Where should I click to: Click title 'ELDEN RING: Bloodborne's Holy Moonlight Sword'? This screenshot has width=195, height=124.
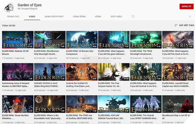pos(47,52)
